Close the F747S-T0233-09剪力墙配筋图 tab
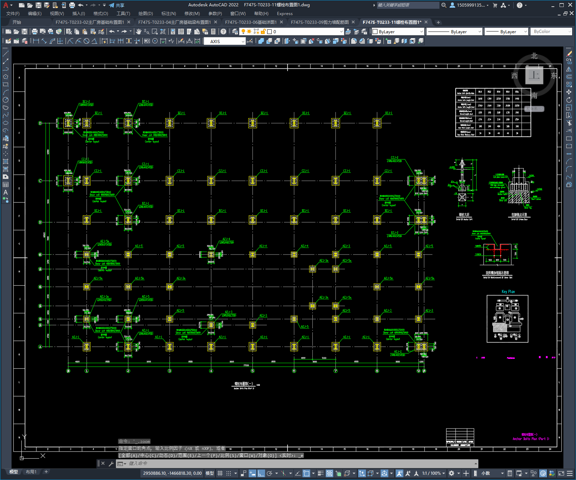The width and height of the screenshot is (576, 480). click(x=353, y=22)
